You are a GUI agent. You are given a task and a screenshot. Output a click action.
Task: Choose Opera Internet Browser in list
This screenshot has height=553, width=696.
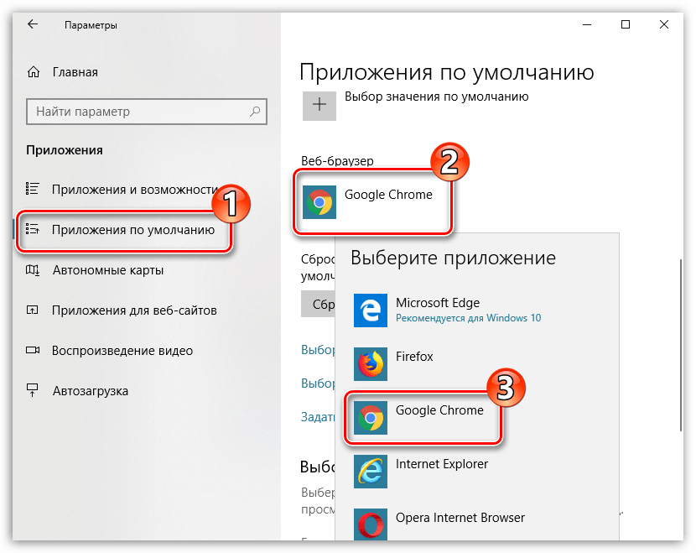(477, 524)
